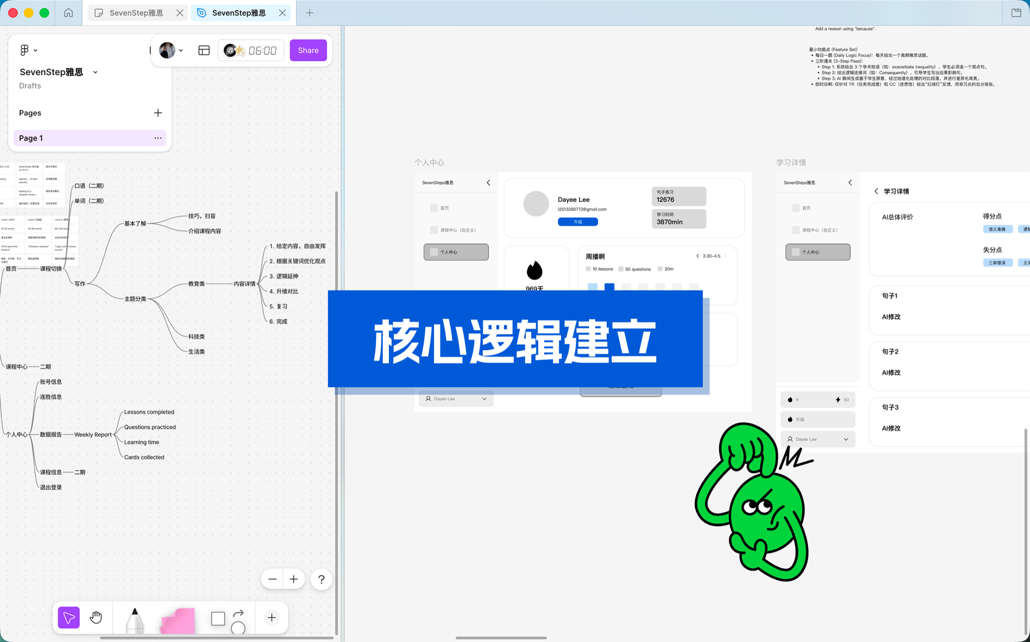
Task: Select the Hand tool
Action: pyautogui.click(x=96, y=617)
